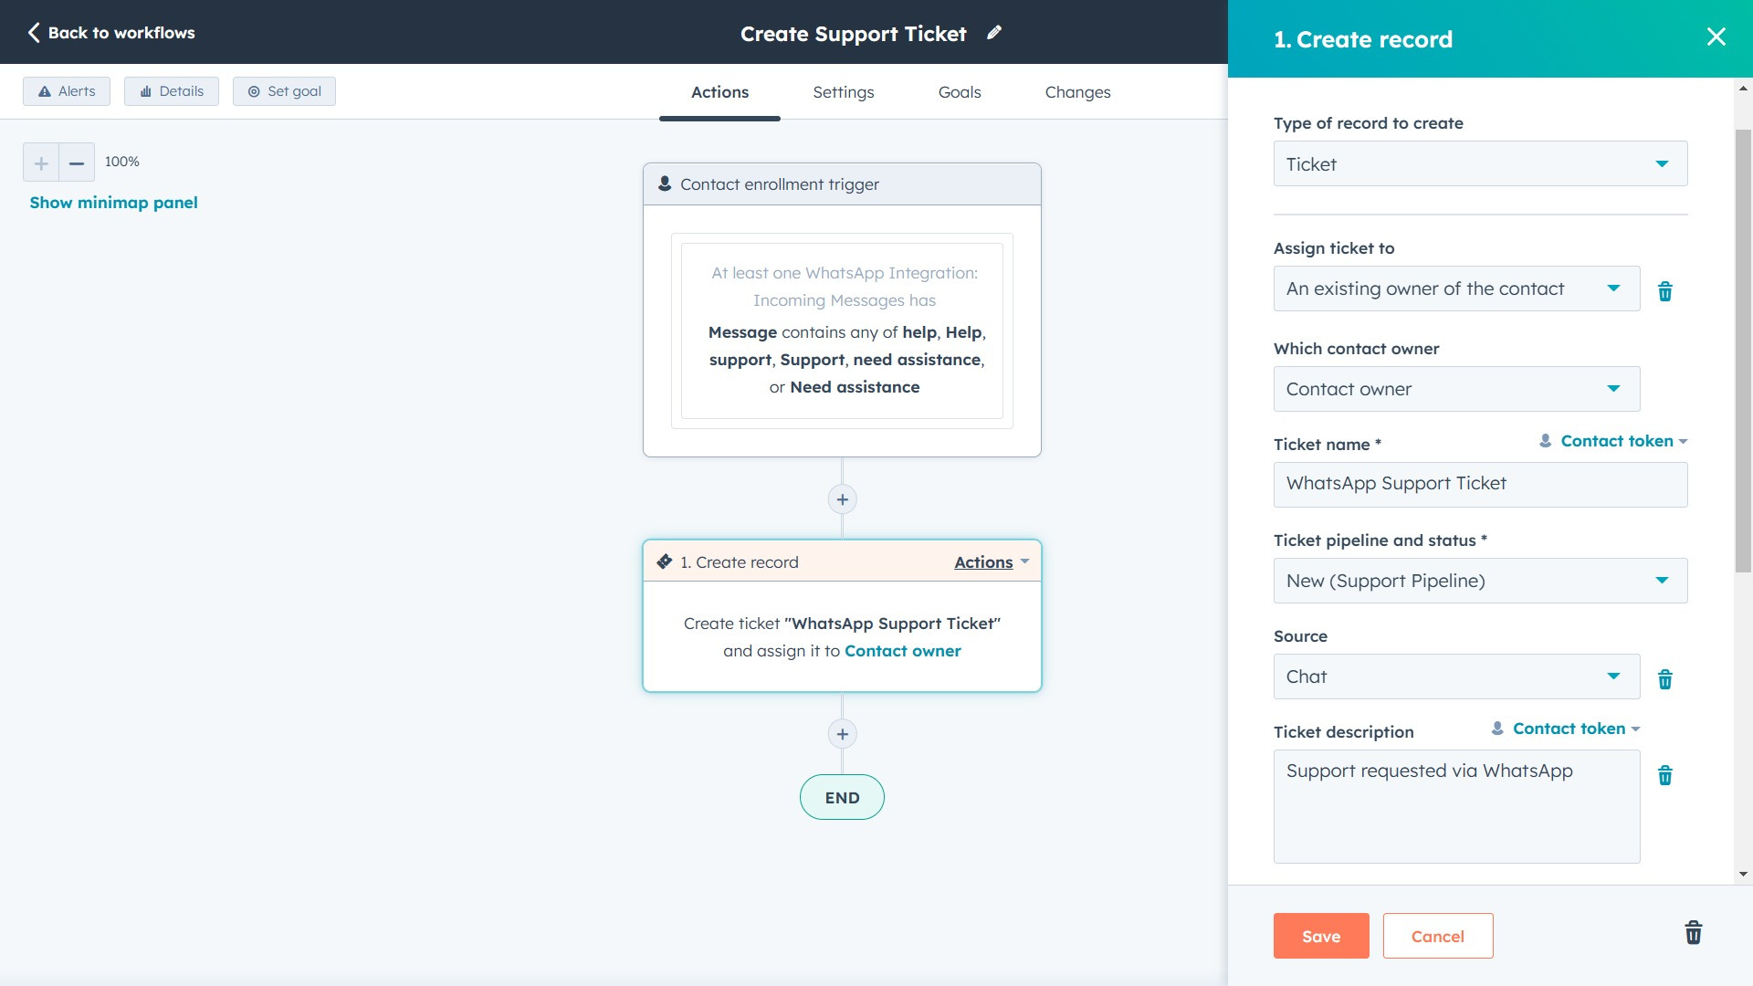Image resolution: width=1753 pixels, height=986 pixels.
Task: Delete the Create record action via bottom trash icon
Action: 1692,933
